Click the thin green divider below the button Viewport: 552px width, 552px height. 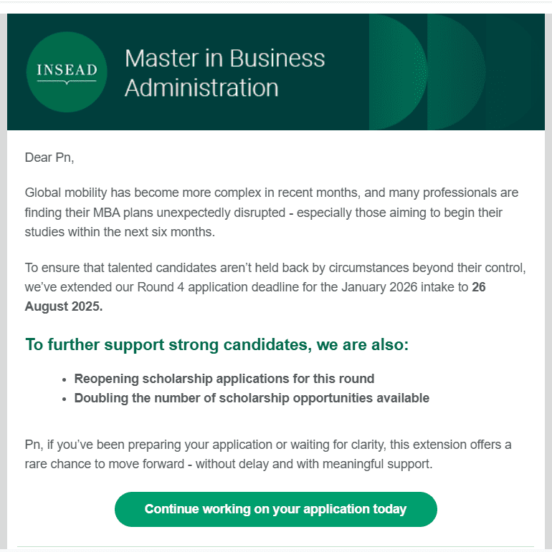(x=276, y=546)
